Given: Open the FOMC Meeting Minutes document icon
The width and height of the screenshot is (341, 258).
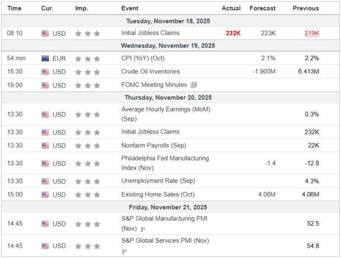Looking at the screenshot, I should click(x=194, y=85).
